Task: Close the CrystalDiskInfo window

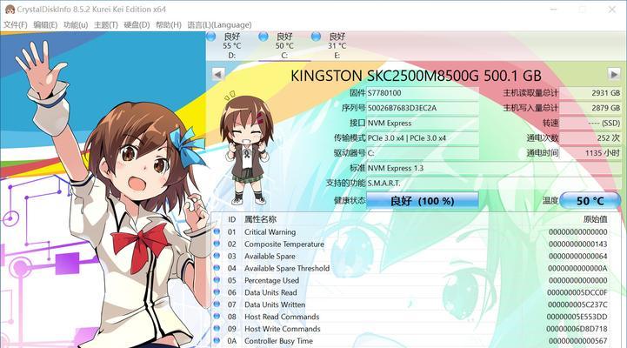Action: pos(612,10)
